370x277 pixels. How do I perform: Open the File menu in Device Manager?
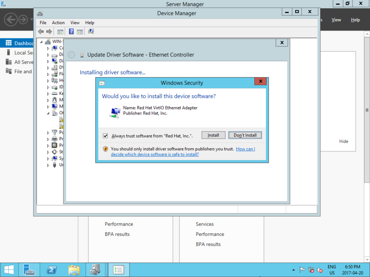click(43, 23)
